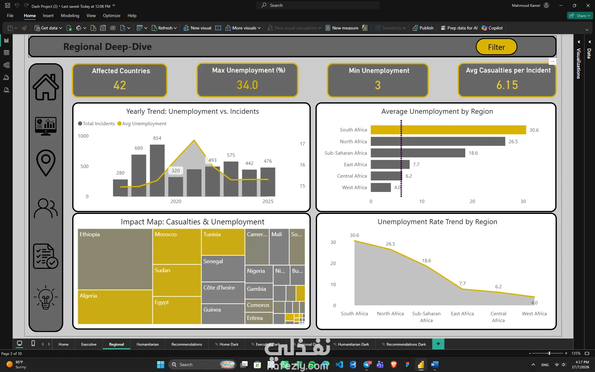Screen dimensions: 595x372
Task: Expand Refresh dropdown arrow
Action: pos(175,28)
